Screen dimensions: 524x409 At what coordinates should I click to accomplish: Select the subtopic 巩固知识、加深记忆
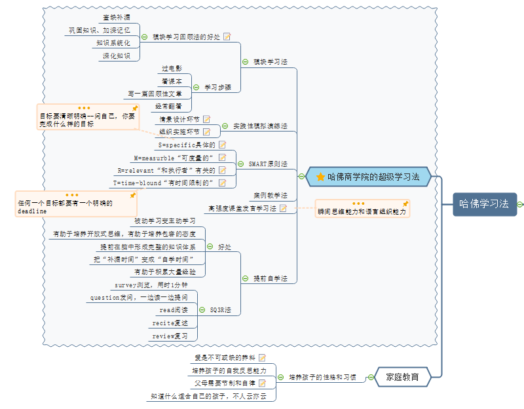click(x=100, y=30)
